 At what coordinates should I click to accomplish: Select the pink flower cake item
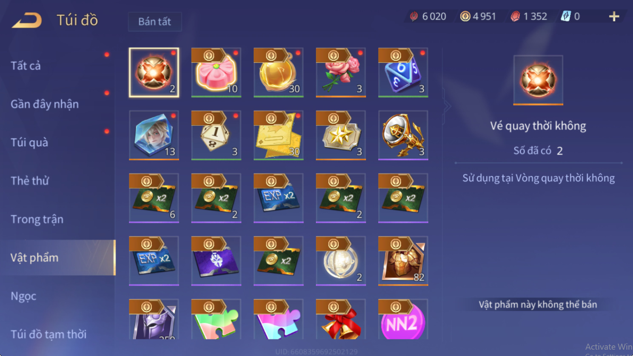216,72
